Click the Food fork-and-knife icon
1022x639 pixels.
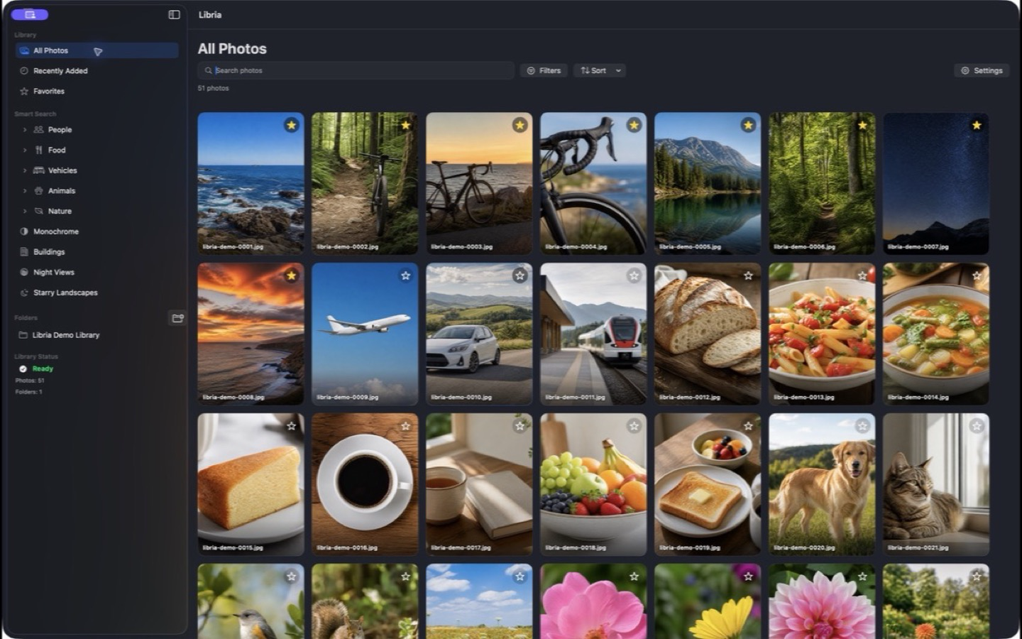point(39,150)
